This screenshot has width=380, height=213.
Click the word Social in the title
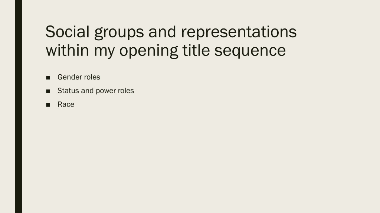click(x=68, y=32)
